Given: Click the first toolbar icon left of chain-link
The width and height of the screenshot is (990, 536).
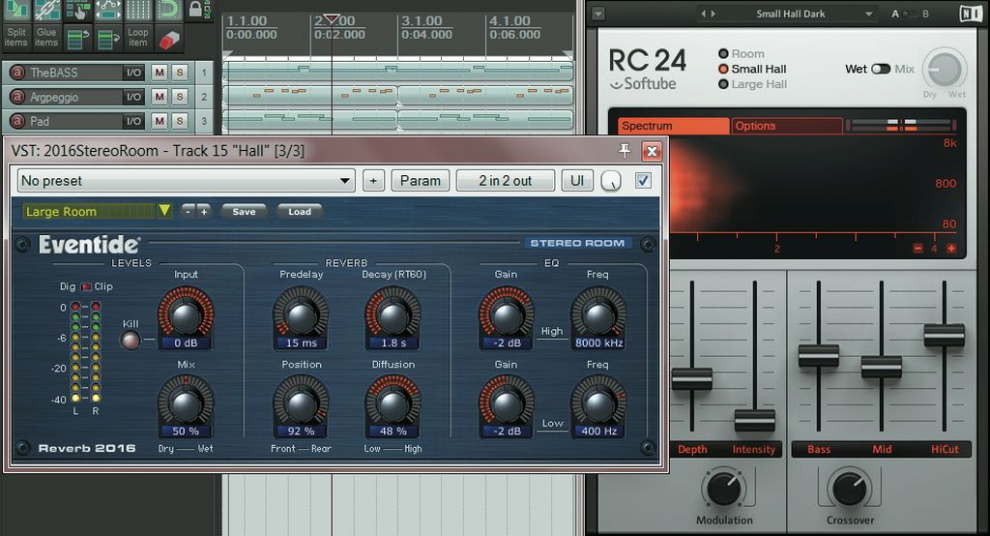Looking at the screenshot, I should pyautogui.click(x=16, y=9).
